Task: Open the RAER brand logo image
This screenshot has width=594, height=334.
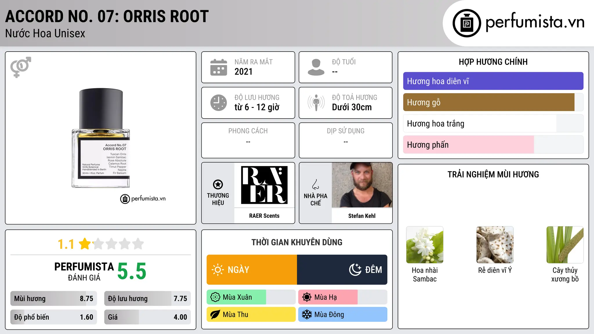Action: [x=264, y=185]
